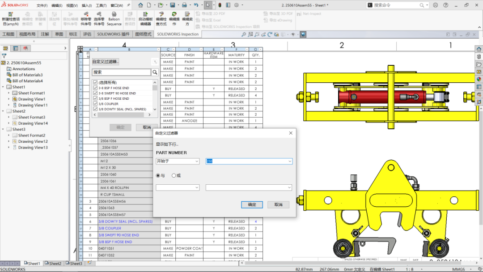The width and height of the screenshot is (483, 272).
Task: Click the search magnifier in the filter dialog
Action: coord(155,72)
